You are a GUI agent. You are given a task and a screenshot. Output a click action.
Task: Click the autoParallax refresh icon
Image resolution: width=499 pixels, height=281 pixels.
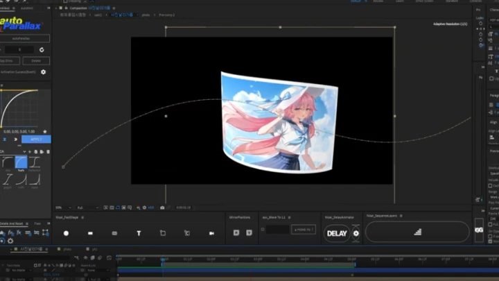click(x=42, y=50)
